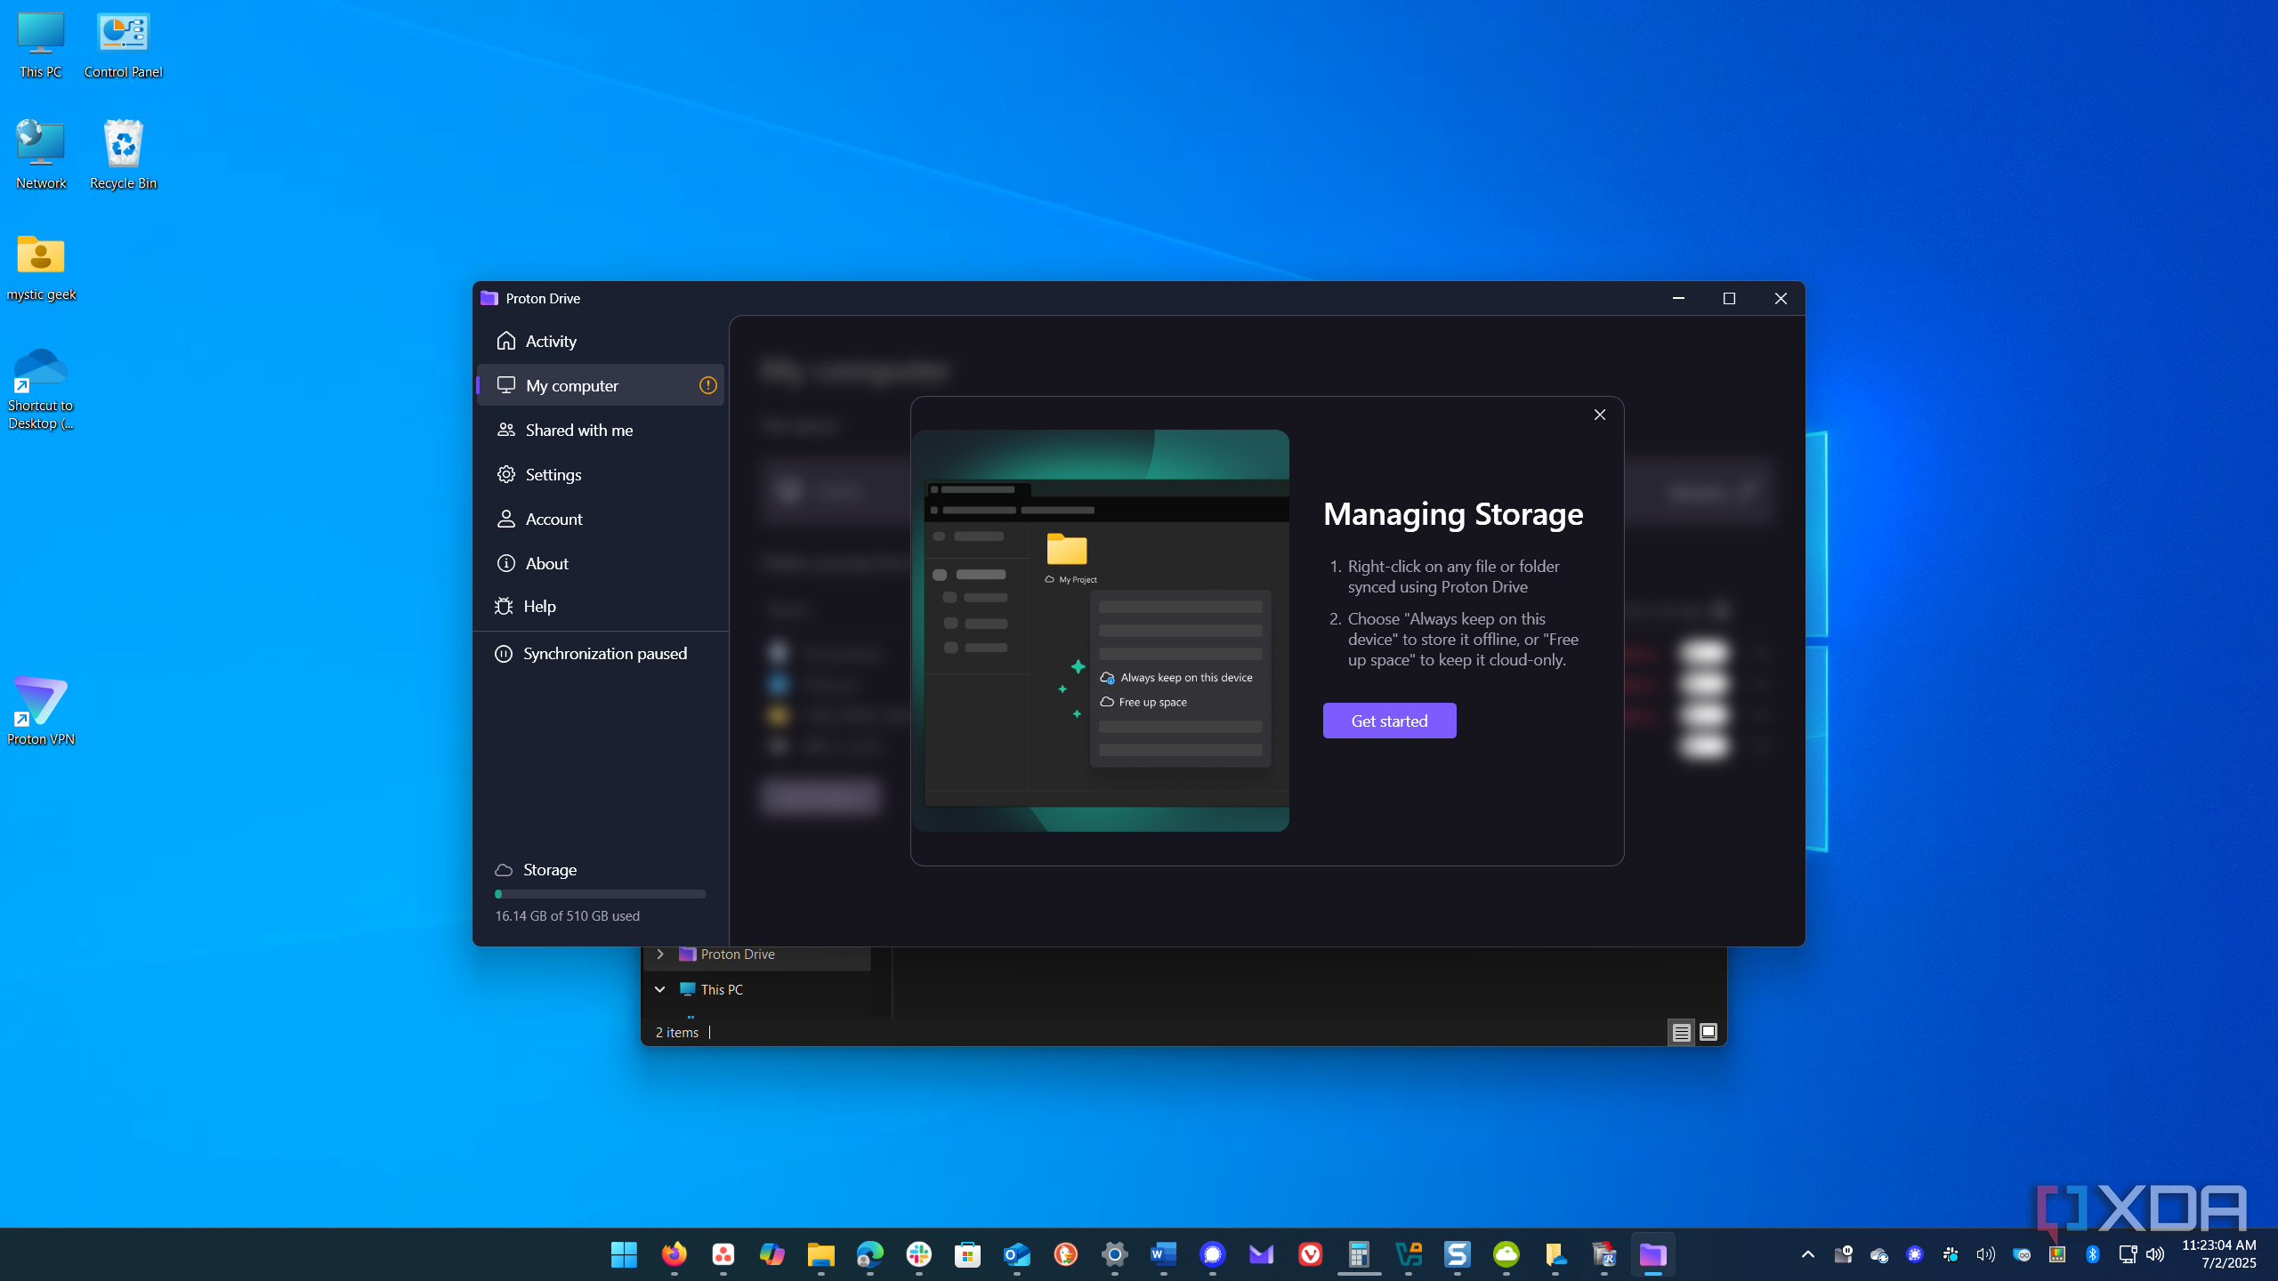Select the Control Panel desktop icon
The width and height of the screenshot is (2278, 1281).
click(123, 44)
